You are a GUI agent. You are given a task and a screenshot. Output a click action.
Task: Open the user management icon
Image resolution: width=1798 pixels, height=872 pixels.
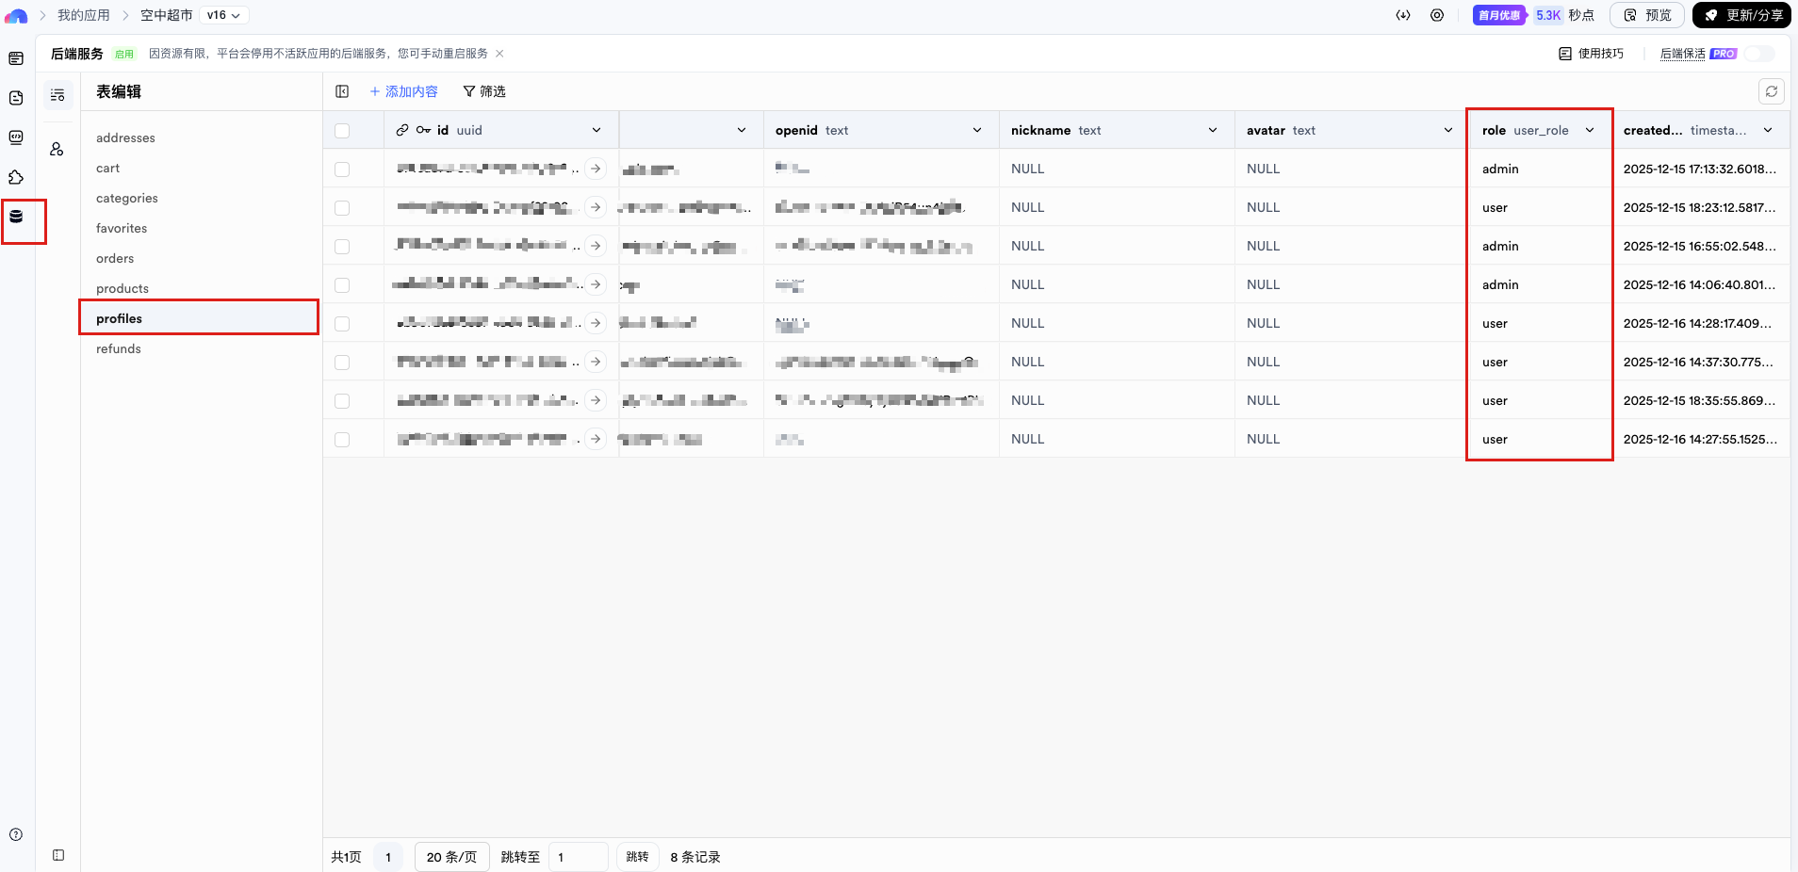[x=57, y=149]
